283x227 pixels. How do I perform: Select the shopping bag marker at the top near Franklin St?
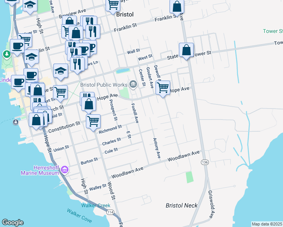pos(177,6)
